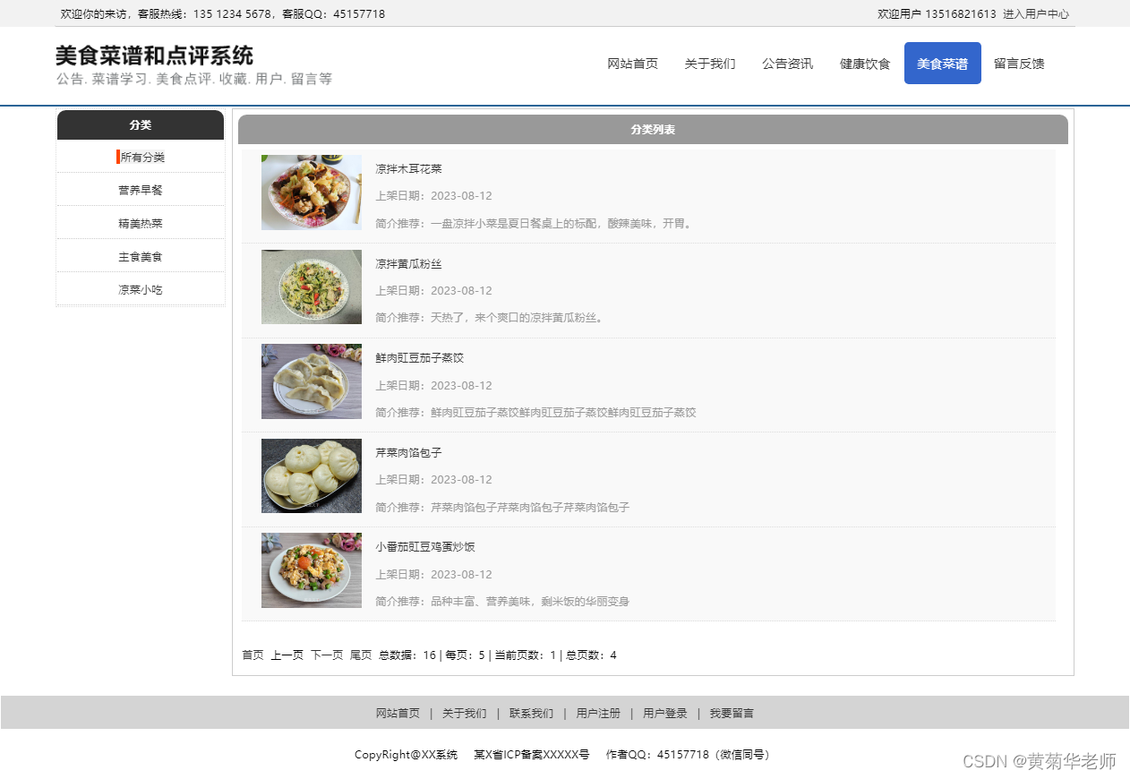Open the 网站首页 navigation tab
The image size is (1130, 779).
[632, 64]
